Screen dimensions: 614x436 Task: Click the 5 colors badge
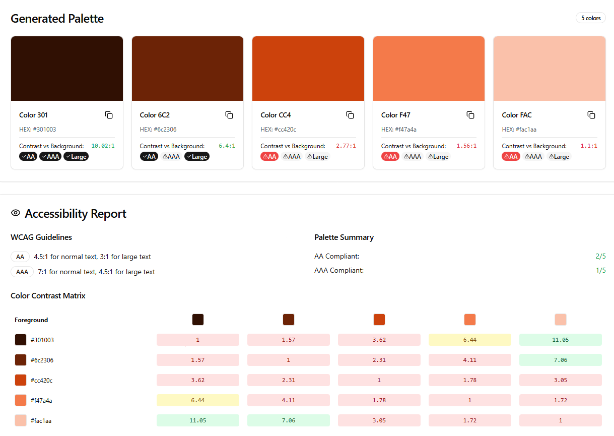pyautogui.click(x=591, y=18)
